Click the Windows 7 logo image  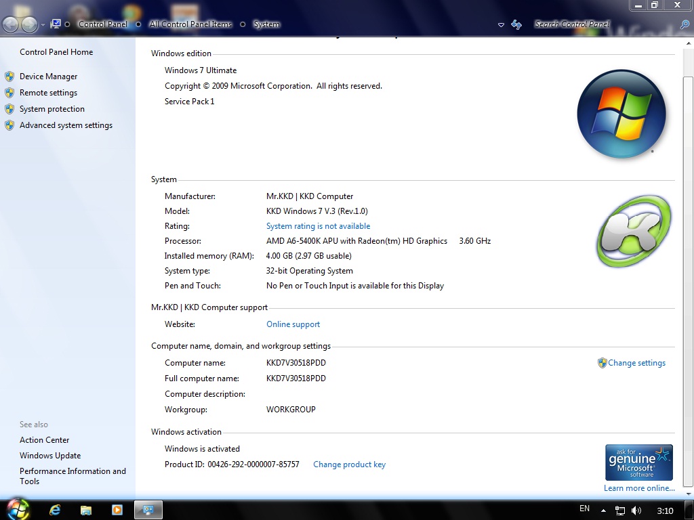(x=621, y=114)
